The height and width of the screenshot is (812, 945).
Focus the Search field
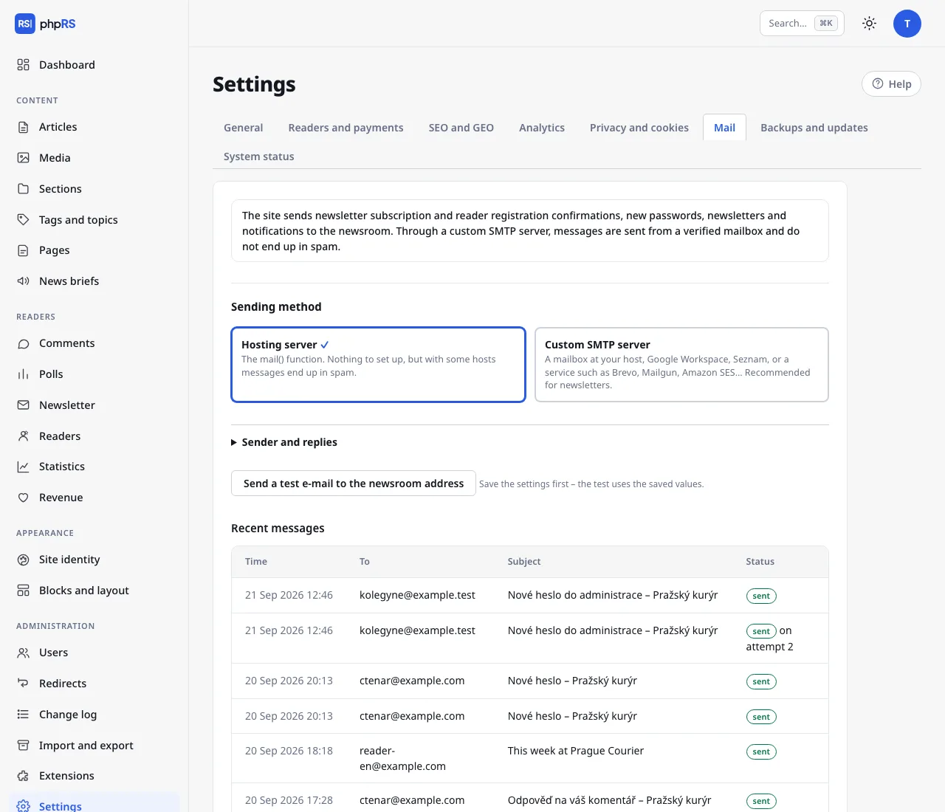click(x=802, y=24)
